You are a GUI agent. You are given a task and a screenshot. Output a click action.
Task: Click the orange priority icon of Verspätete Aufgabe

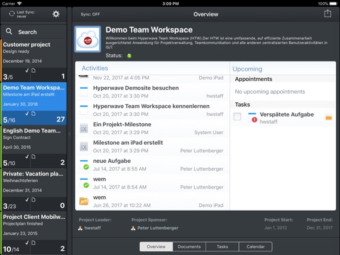pos(329,118)
